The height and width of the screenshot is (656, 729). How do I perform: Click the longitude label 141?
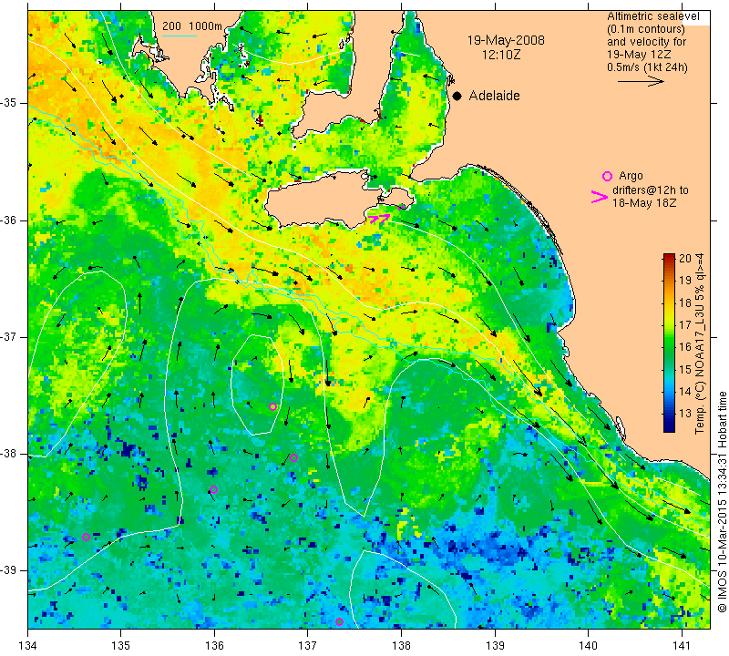(x=682, y=646)
